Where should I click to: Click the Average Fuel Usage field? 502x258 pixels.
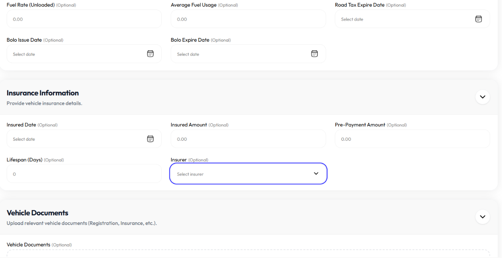(248, 19)
